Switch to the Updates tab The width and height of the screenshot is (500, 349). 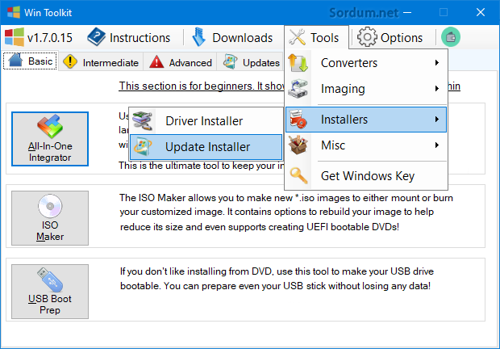(251, 61)
